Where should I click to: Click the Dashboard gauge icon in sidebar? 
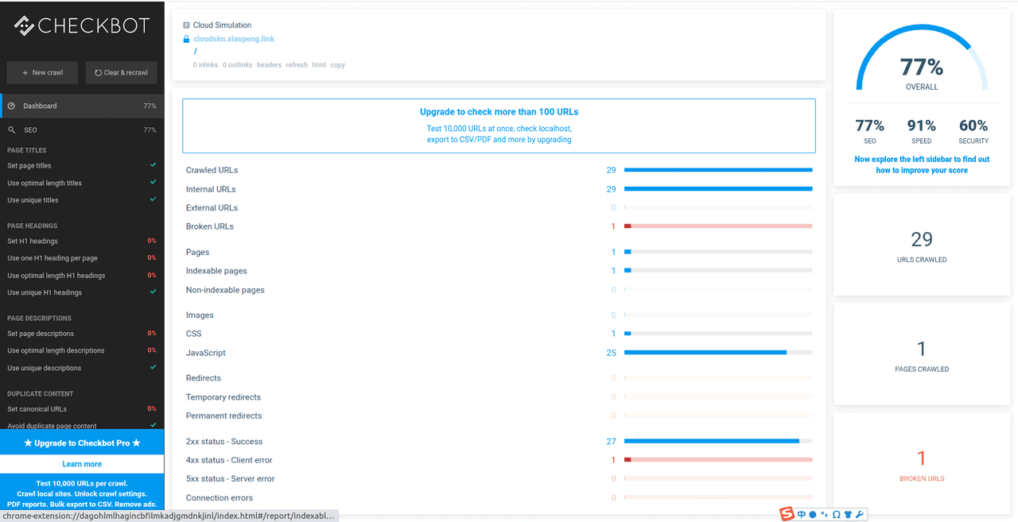click(11, 106)
